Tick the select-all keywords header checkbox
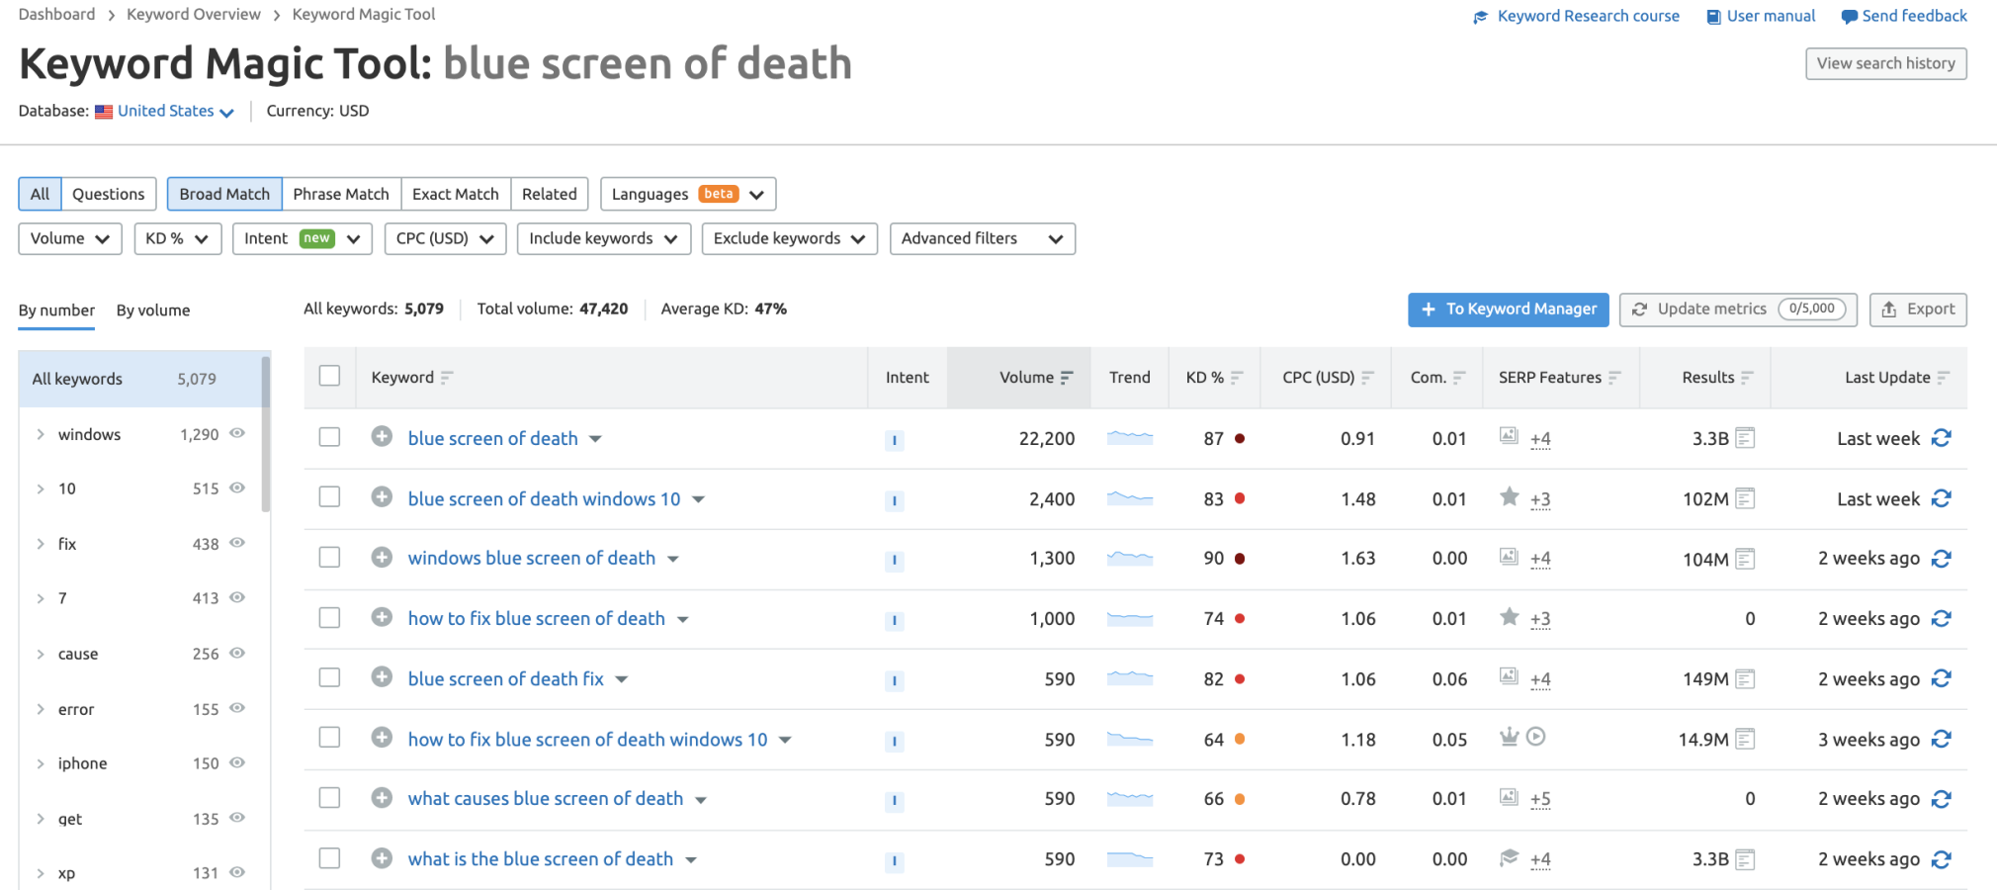The image size is (1997, 890). (x=329, y=376)
